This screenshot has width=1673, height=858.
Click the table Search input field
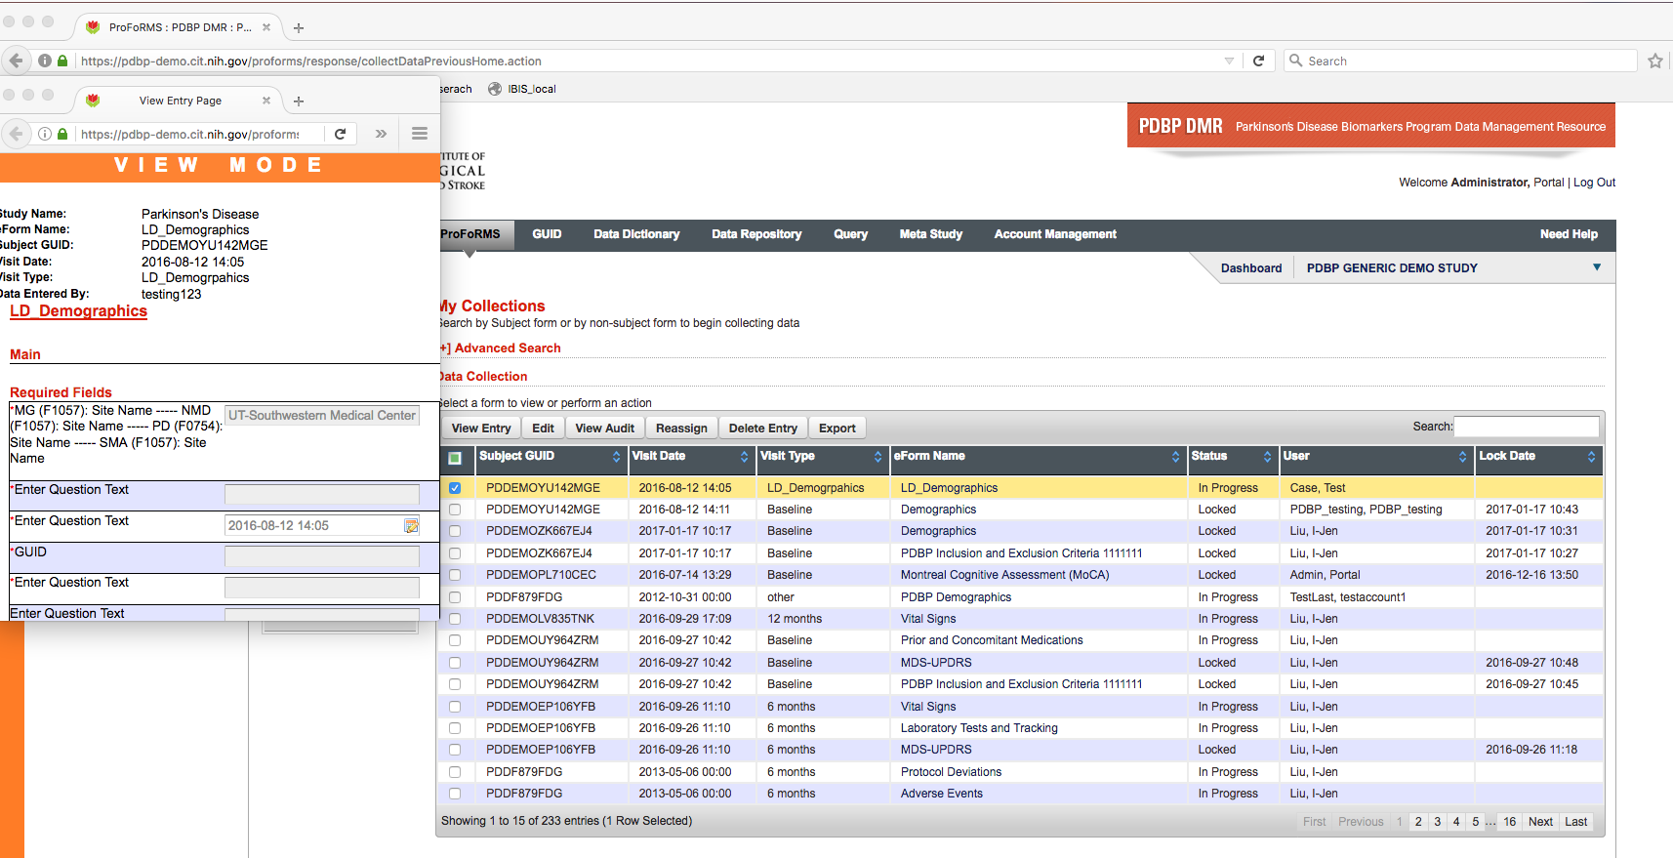click(x=1527, y=427)
